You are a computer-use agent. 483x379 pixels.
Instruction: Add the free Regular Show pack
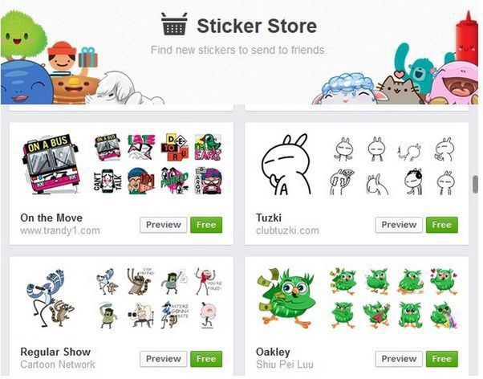pyautogui.click(x=206, y=359)
